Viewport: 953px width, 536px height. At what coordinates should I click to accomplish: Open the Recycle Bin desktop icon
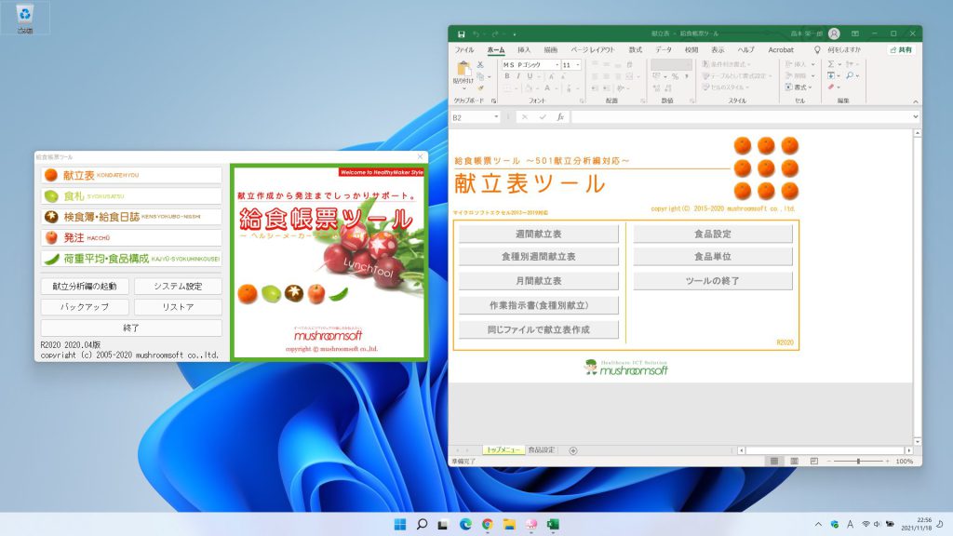tap(25, 18)
